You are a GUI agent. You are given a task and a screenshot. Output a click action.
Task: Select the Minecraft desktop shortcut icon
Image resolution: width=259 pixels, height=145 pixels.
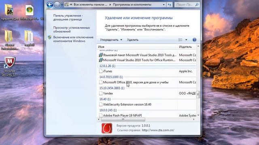[30, 12]
